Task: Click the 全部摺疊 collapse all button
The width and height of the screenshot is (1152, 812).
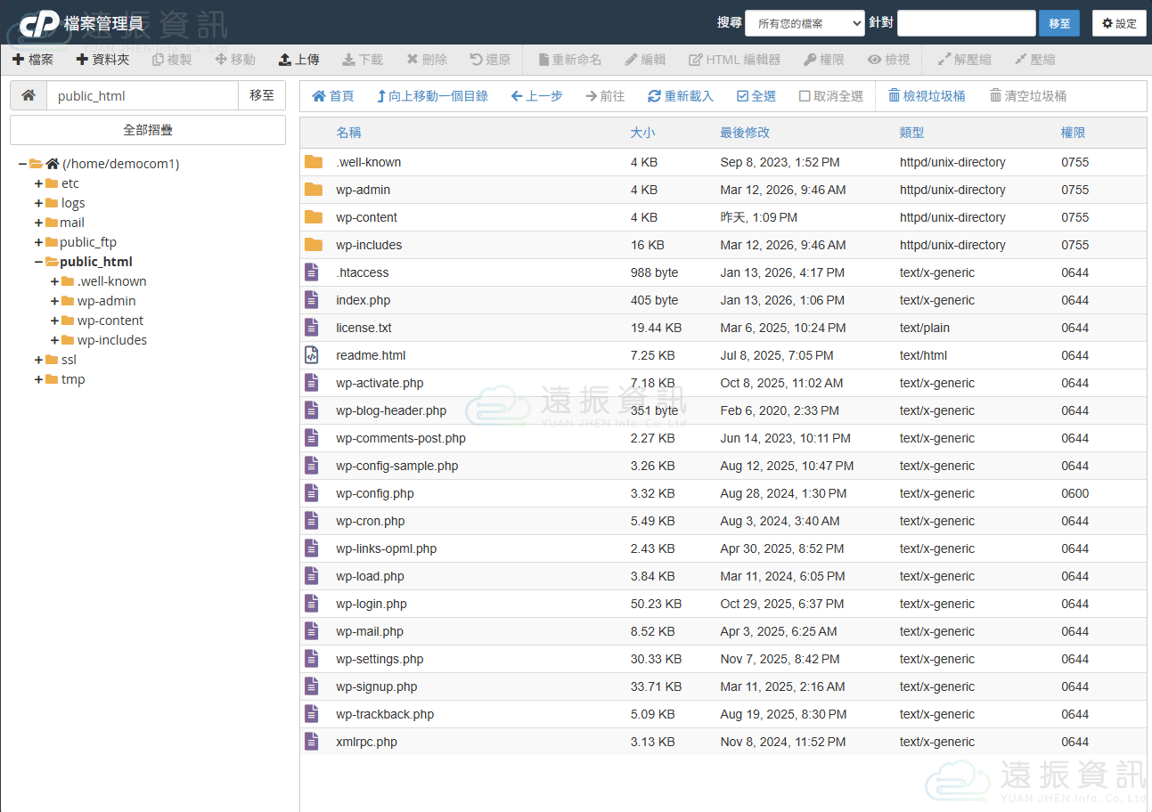Action: click(148, 130)
